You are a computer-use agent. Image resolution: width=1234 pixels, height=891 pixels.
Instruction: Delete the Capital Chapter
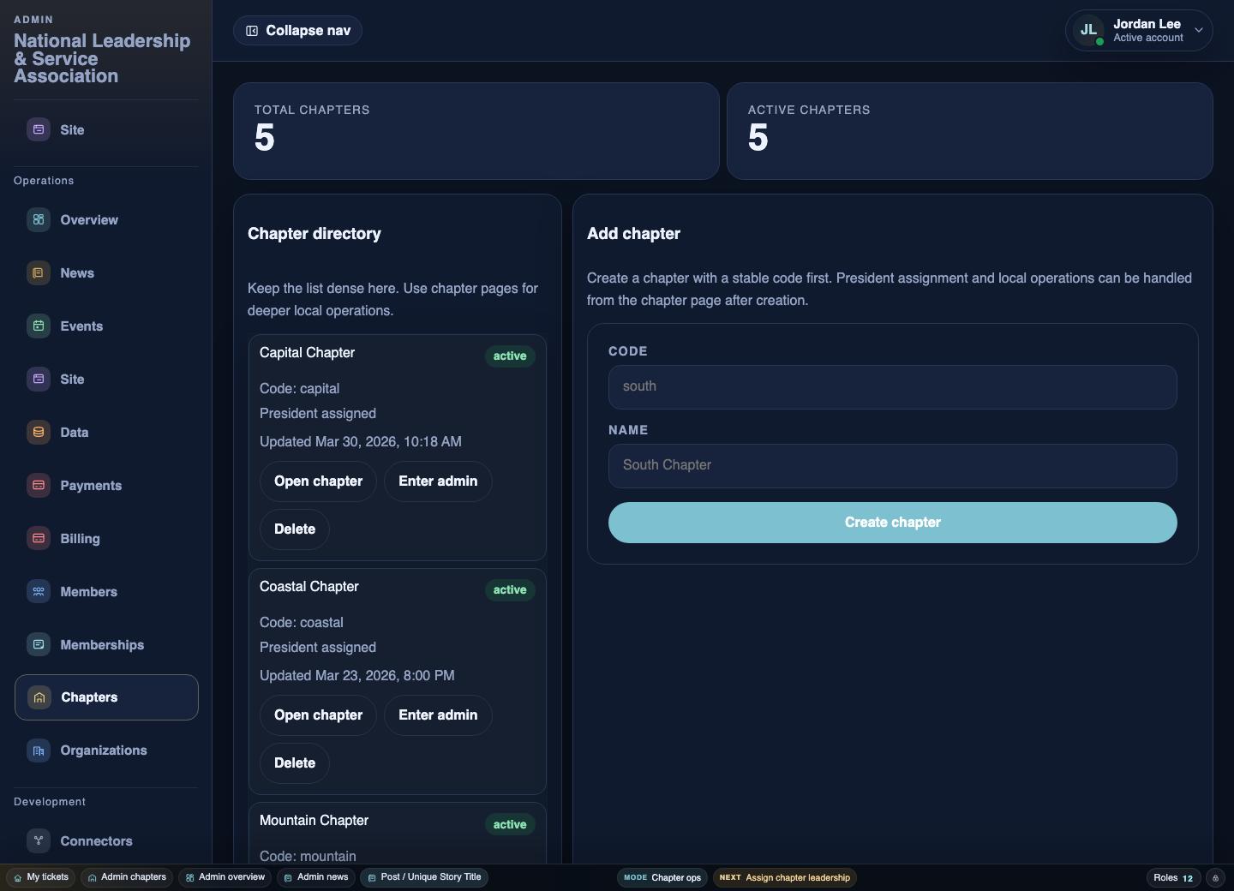[295, 529]
